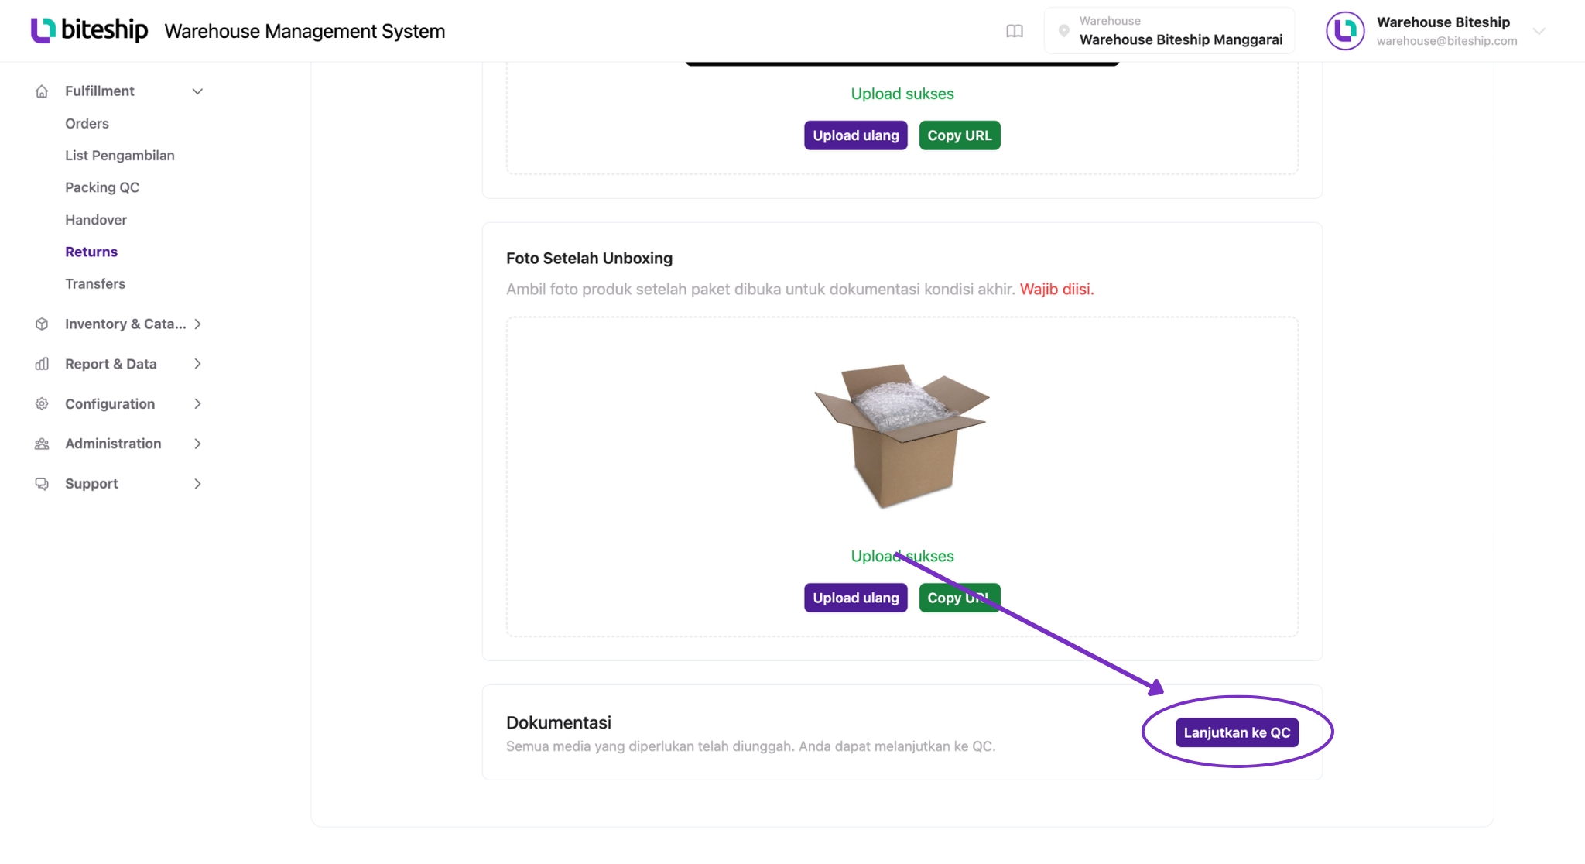Click the Warehouse Biteship profile avatar
1585x864 pixels.
[1345, 31]
